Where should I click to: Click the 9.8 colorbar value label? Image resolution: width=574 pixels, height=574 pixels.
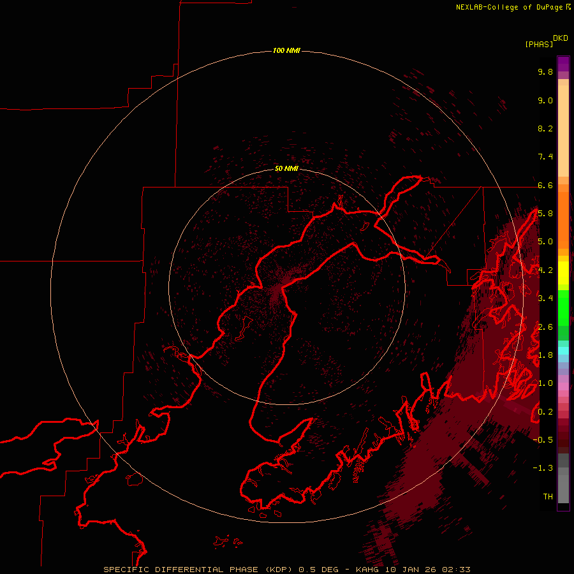(x=545, y=71)
